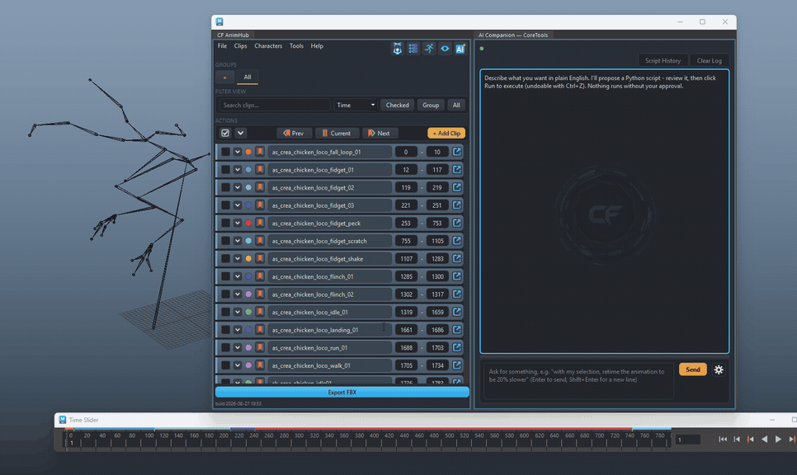This screenshot has height=475, width=797.
Task: Click Send in AI Companion
Action: (x=693, y=369)
